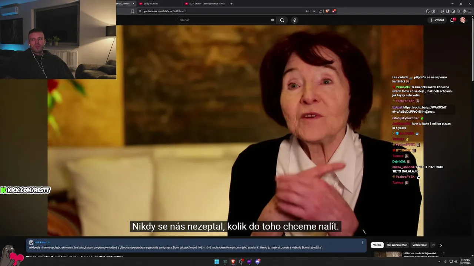Click the YouTube search magnifier button
Viewport: 474px width, 266px height.
(282, 20)
